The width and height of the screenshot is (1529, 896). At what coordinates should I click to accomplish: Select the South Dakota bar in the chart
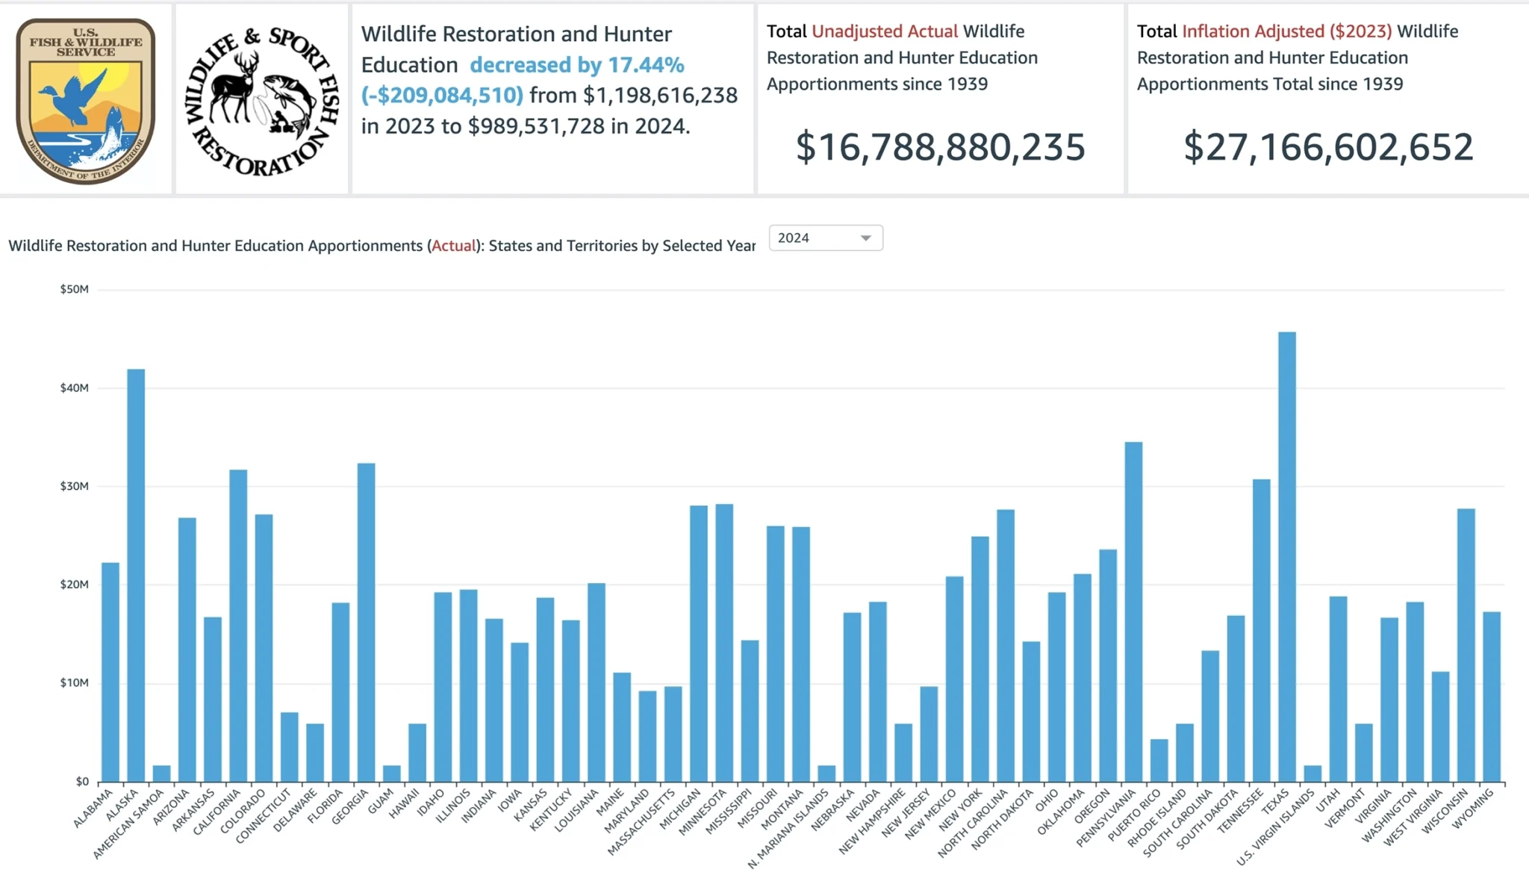1236,699
